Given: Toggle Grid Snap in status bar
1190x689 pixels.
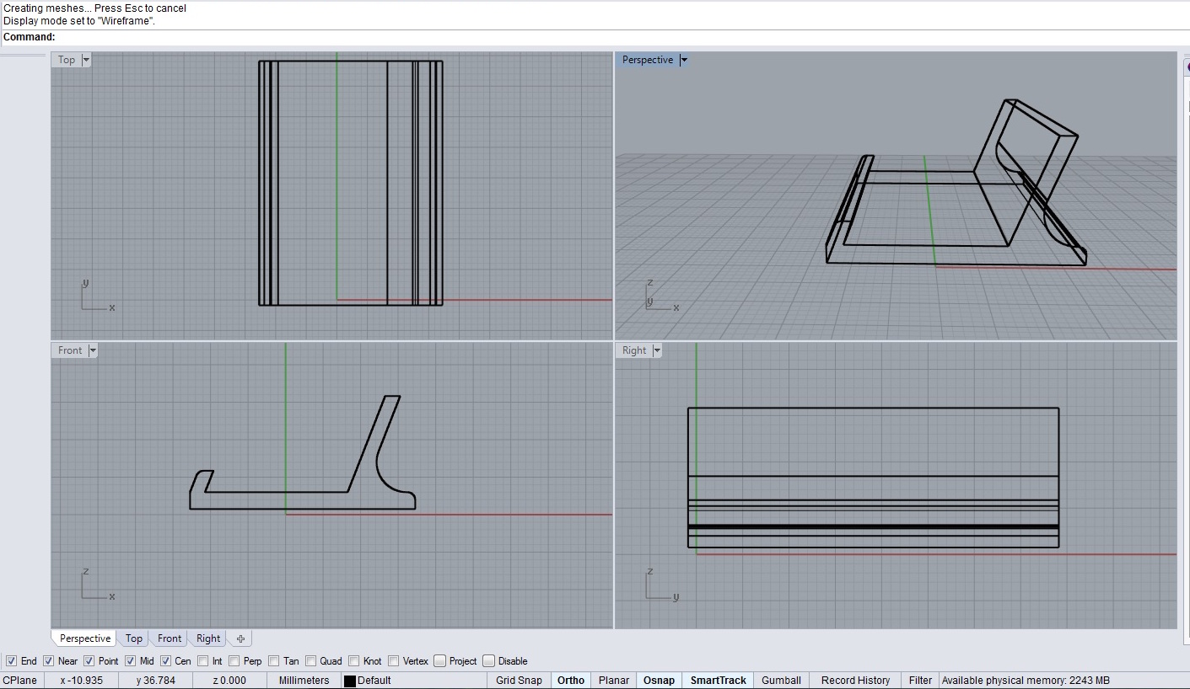Looking at the screenshot, I should point(519,681).
